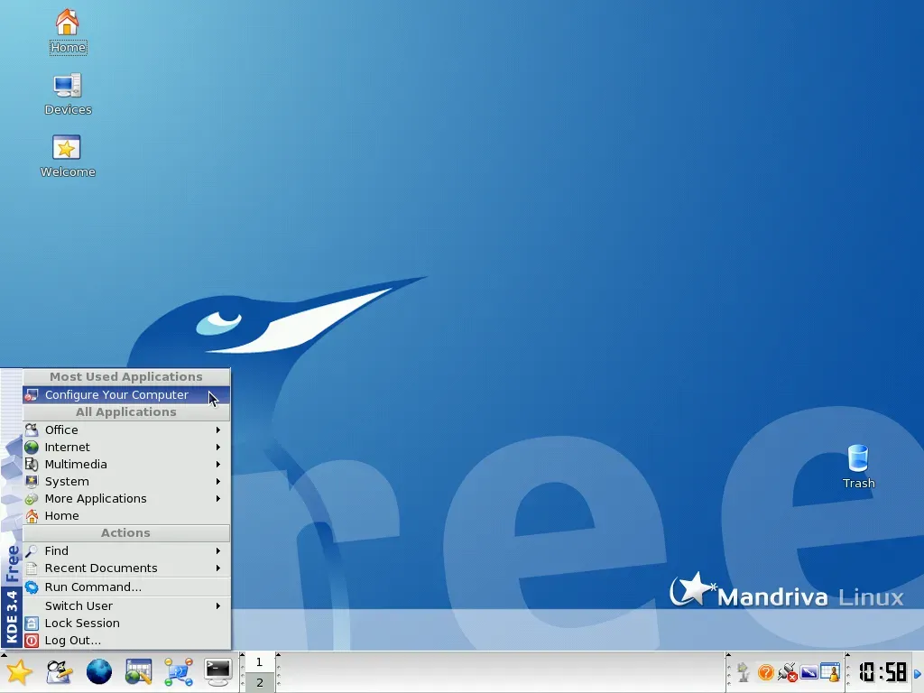Screen dimensions: 924x693
Task: Click the applet handle arrow before the pager
Action: click(x=242, y=655)
